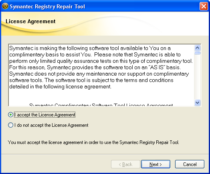Click the 'You must accept the license agreement' notice
Image resolution: width=210 pixels, height=174 pixels.
click(93, 142)
